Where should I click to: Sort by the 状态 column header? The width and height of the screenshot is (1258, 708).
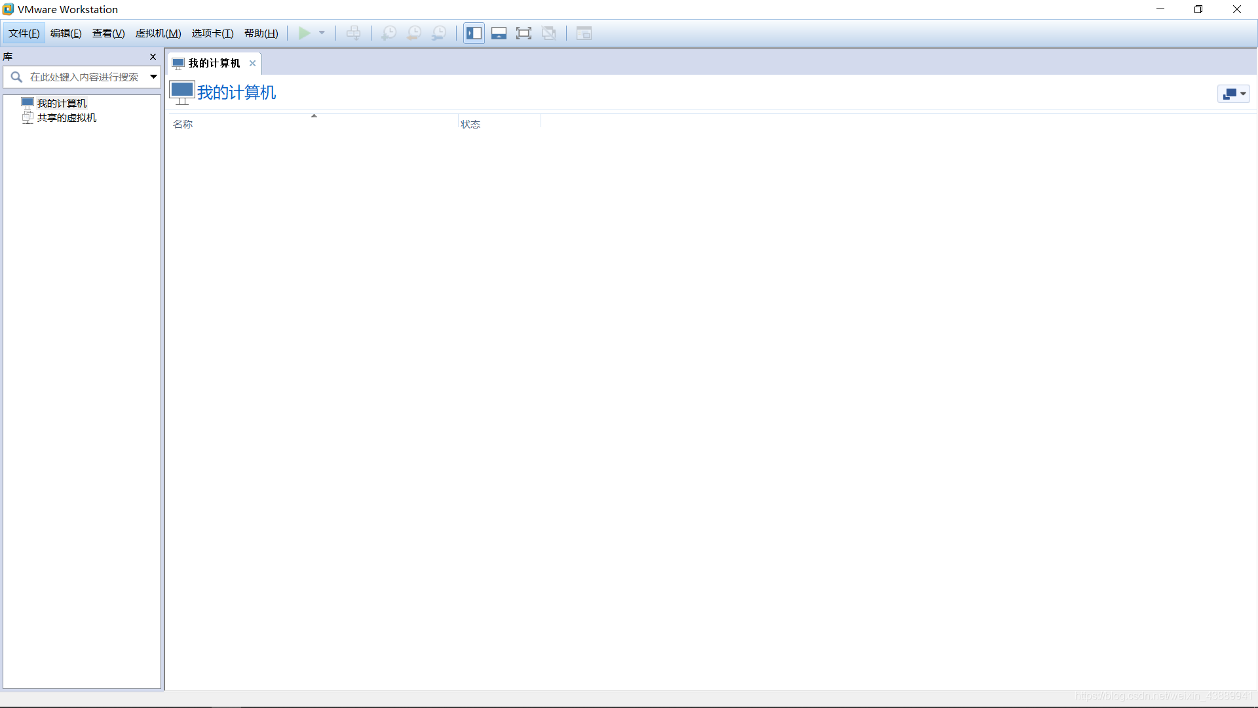pyautogui.click(x=470, y=125)
